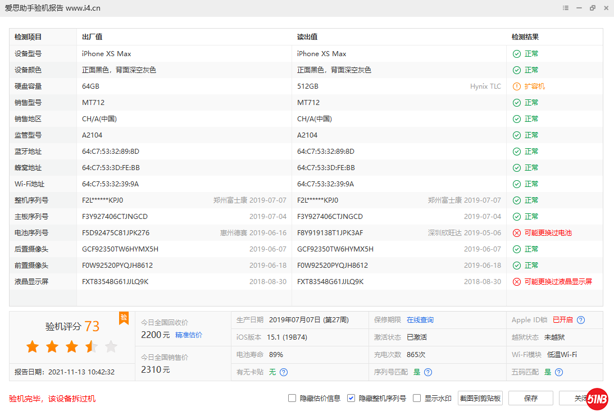Click help icon next to 有无卡贴
The height and width of the screenshot is (416, 614).
284,372
